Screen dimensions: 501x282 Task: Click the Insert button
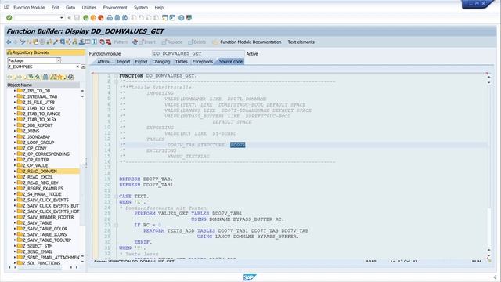[x=147, y=42]
